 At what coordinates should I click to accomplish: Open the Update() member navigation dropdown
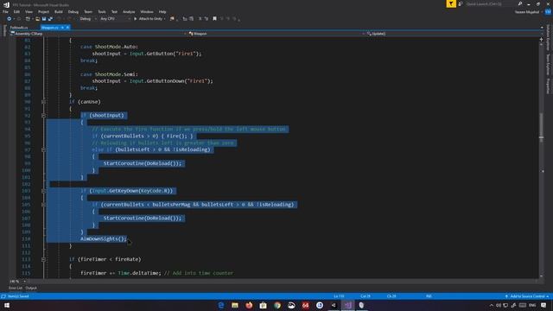tap(454, 34)
